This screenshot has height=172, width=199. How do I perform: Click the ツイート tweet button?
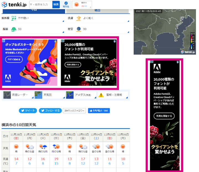pyautogui.click(x=28, y=111)
